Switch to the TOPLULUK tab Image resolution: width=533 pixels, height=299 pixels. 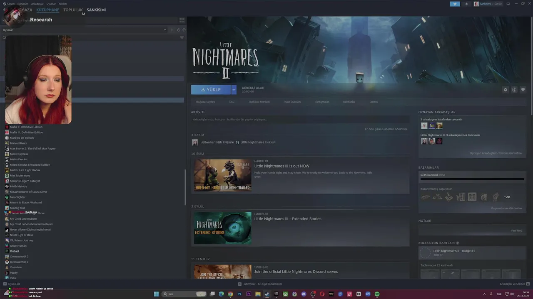coord(73,10)
